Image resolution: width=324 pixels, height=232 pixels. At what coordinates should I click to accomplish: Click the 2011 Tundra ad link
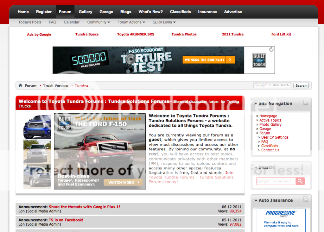(233, 34)
